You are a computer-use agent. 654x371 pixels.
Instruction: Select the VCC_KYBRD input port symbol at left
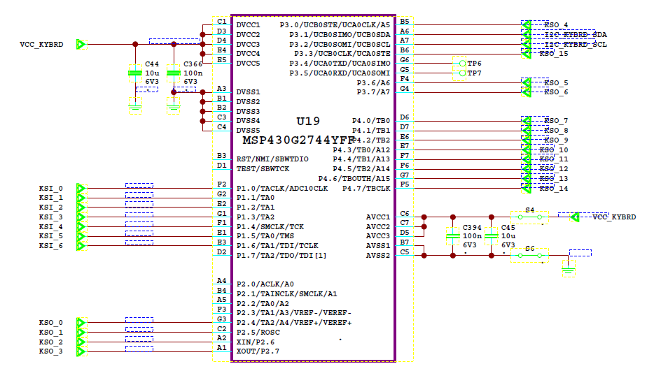click(81, 44)
